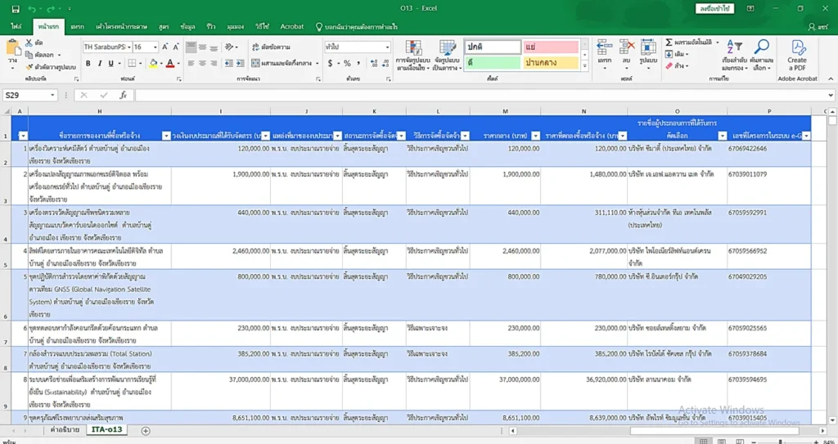838x444 pixels.
Task: Click the Increase Indent icon
Action: (x=241, y=63)
